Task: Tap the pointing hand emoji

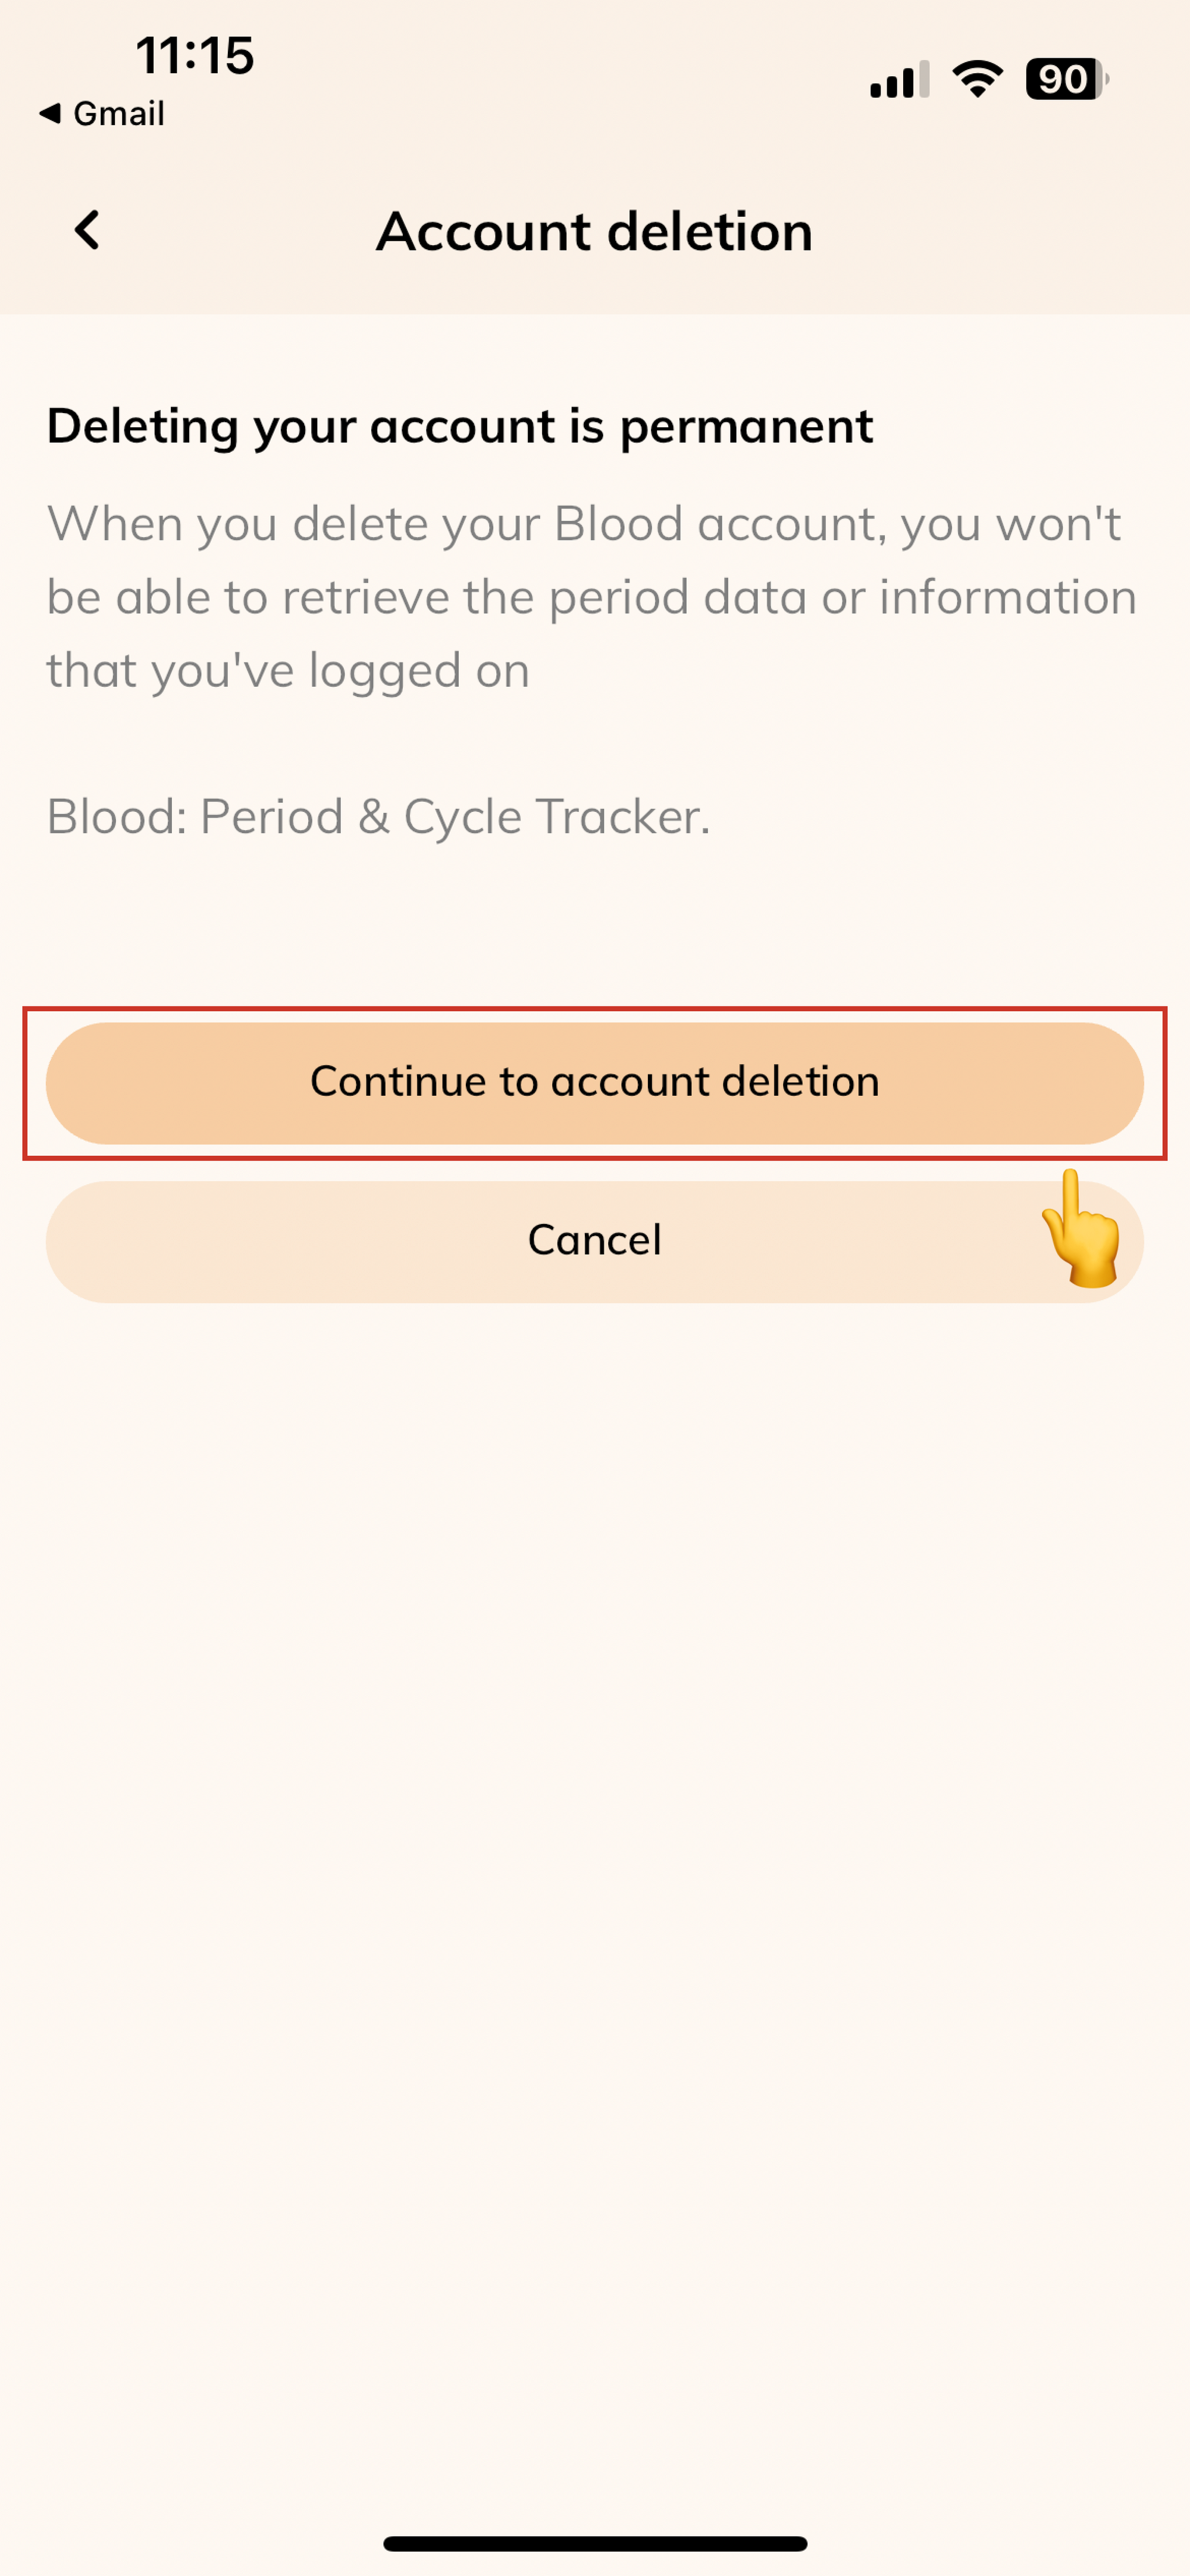Action: click(x=1080, y=1230)
